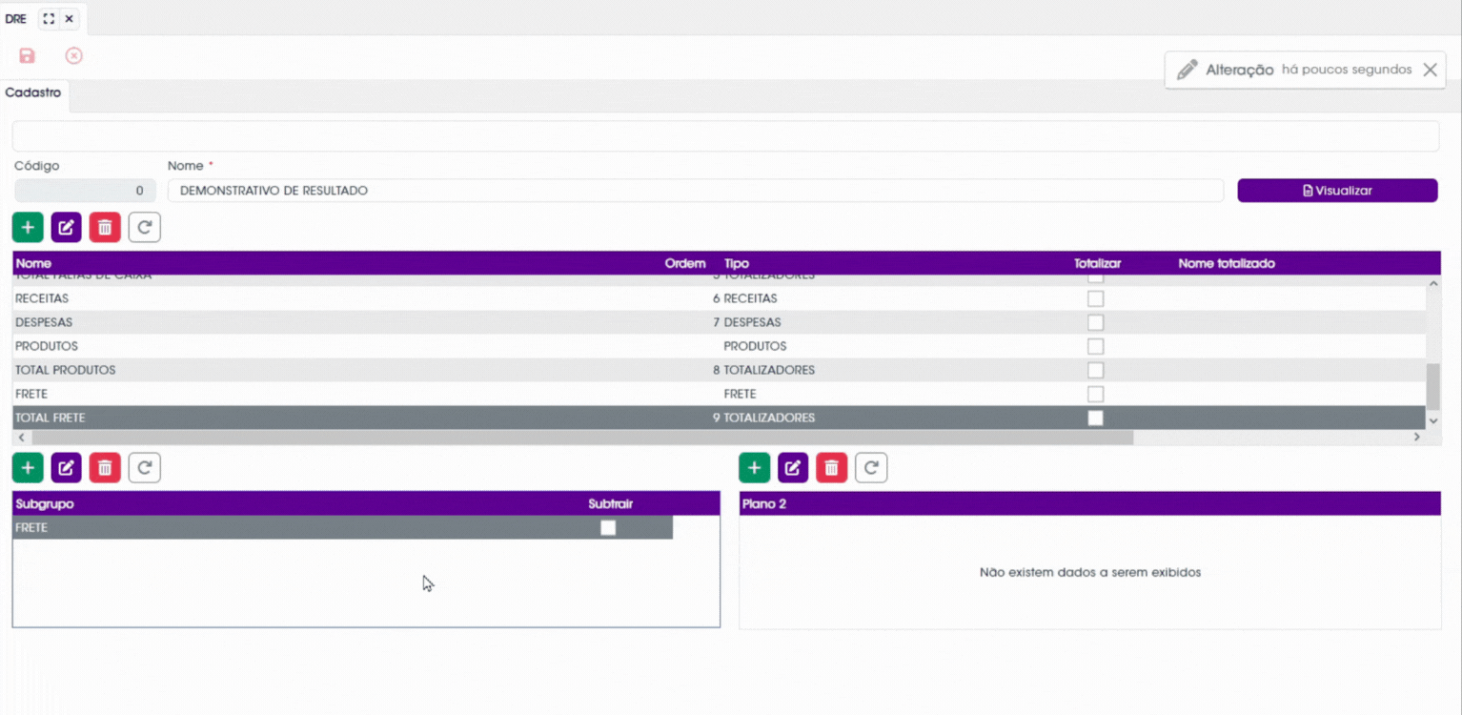This screenshot has width=1462, height=715.
Task: Toggle Totalizar for the PRODUTOS row
Action: [x=1095, y=346]
